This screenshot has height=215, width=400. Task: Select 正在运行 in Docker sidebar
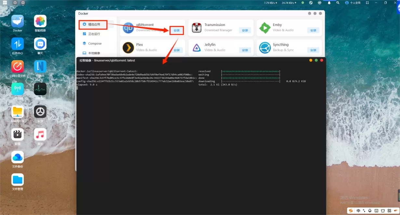click(94, 34)
